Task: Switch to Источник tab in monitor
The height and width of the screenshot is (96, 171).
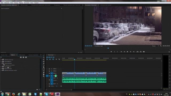Action: [x=106, y=5]
